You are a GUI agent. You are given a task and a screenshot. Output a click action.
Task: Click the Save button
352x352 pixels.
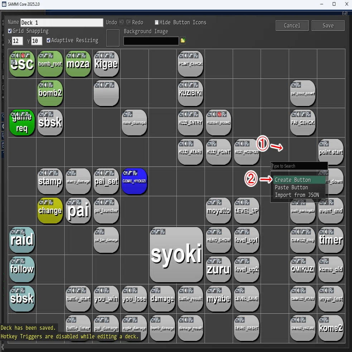[x=328, y=25]
